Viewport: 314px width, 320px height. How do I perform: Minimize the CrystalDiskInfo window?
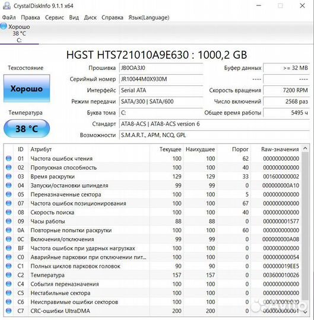click(x=259, y=6)
